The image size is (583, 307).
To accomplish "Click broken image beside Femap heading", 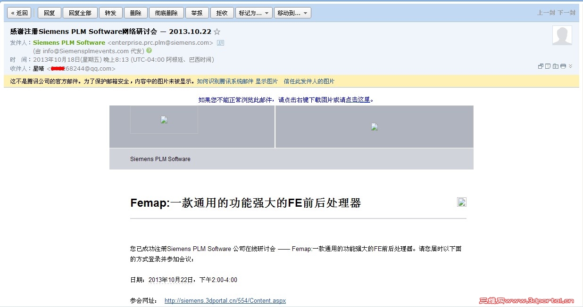I will 462,202.
